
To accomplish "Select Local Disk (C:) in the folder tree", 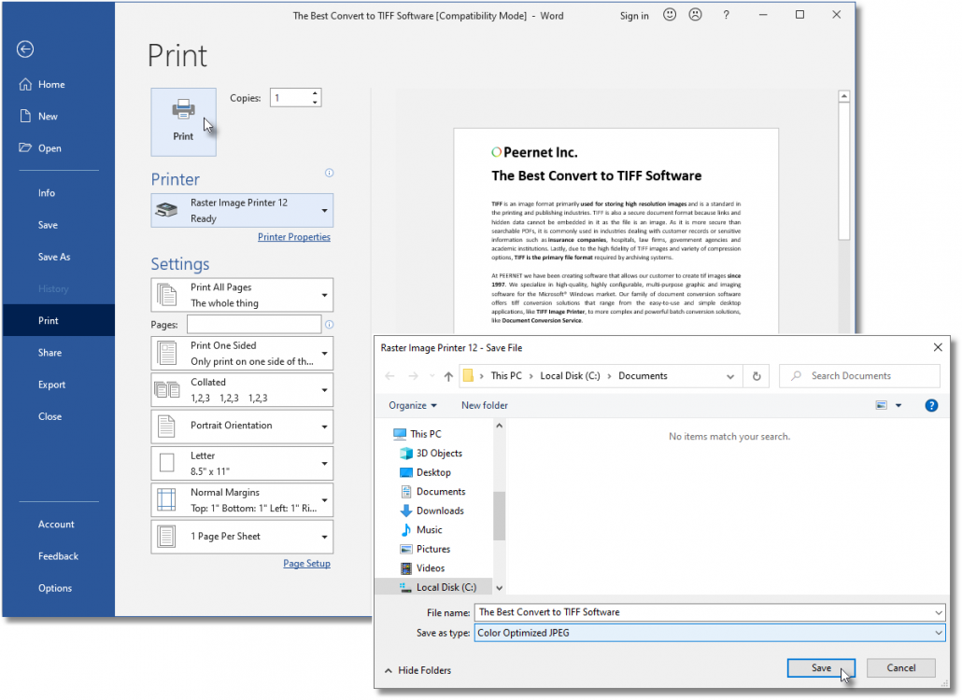I will (438, 587).
